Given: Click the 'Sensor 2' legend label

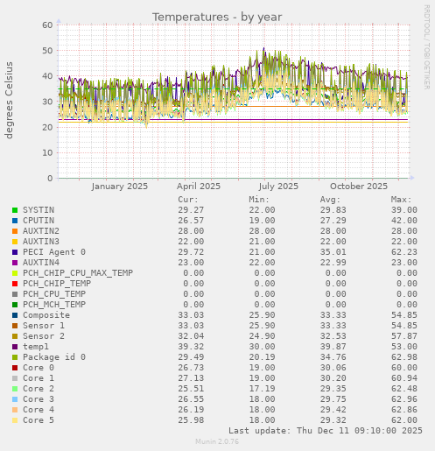Looking at the screenshot, I should 44,336.
